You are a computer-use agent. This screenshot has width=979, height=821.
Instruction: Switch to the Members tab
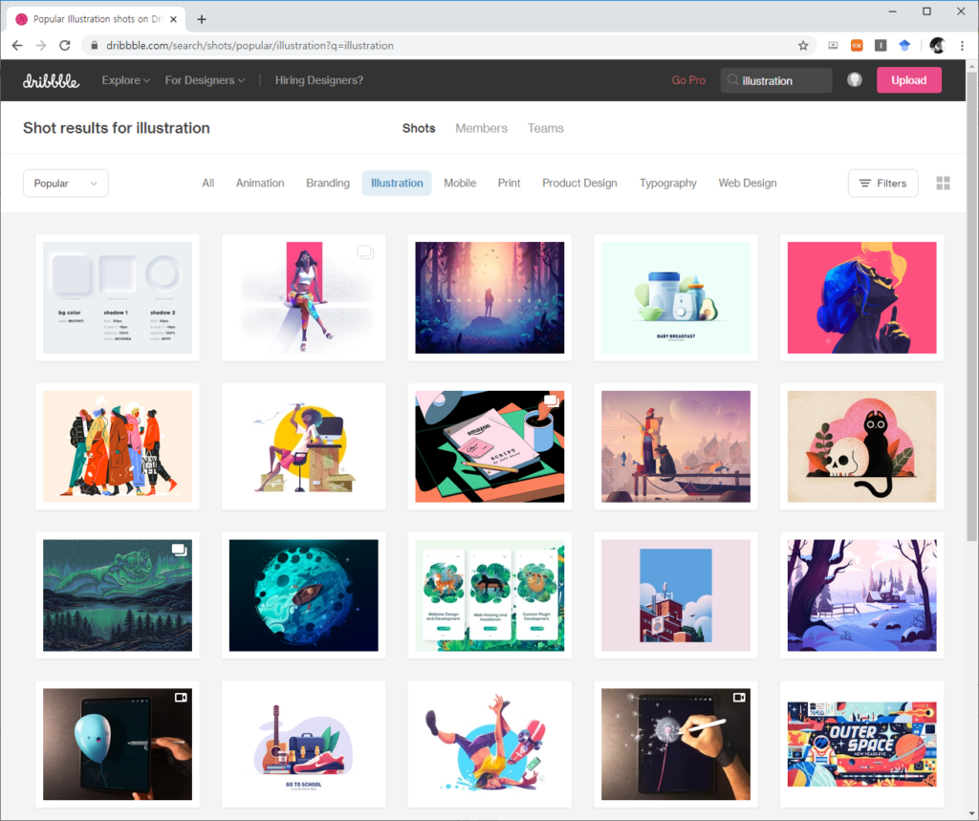(481, 128)
